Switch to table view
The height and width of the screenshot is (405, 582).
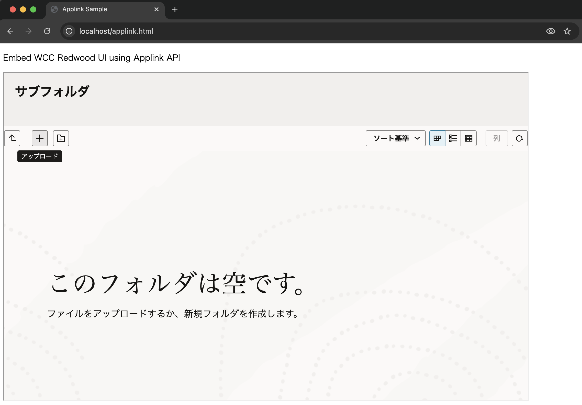pos(468,138)
